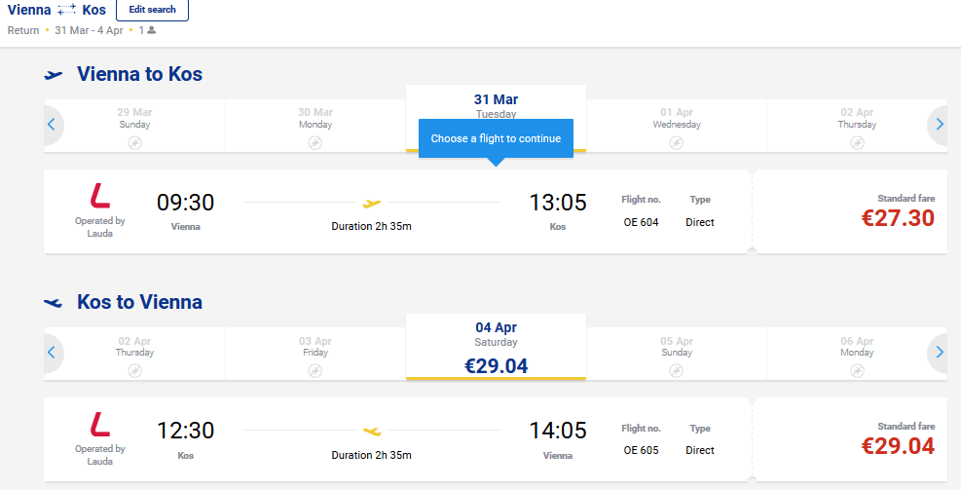Viewport: 961px width, 490px height.
Task: Select the 04 Apr Saturday date tab
Action: pos(496,347)
